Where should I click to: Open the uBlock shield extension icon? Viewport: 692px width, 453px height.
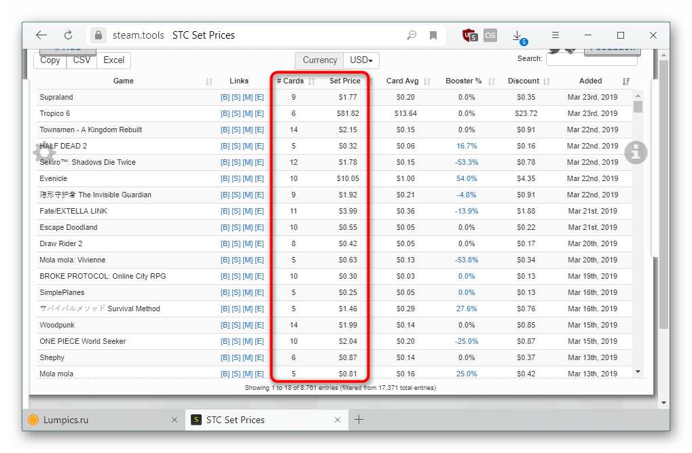(x=469, y=35)
